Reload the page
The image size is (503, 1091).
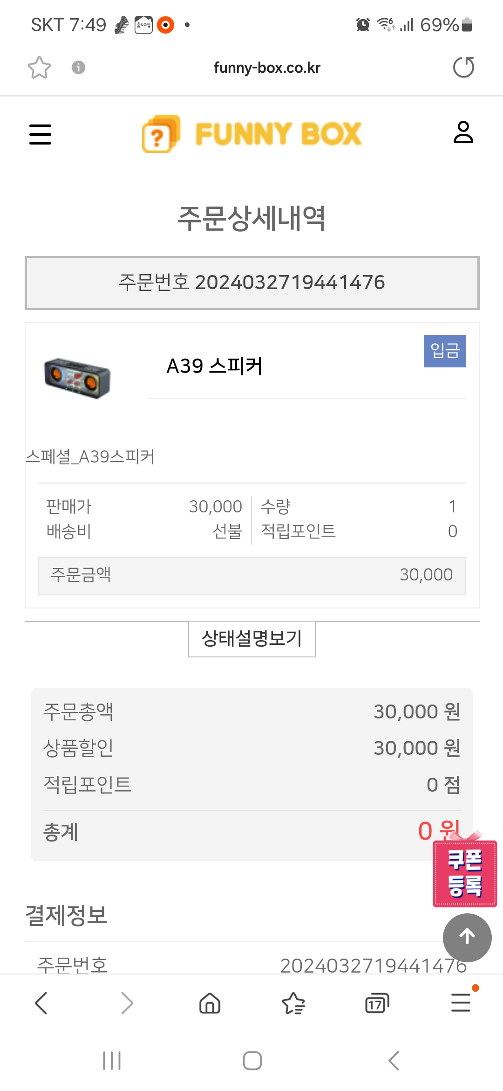click(463, 68)
